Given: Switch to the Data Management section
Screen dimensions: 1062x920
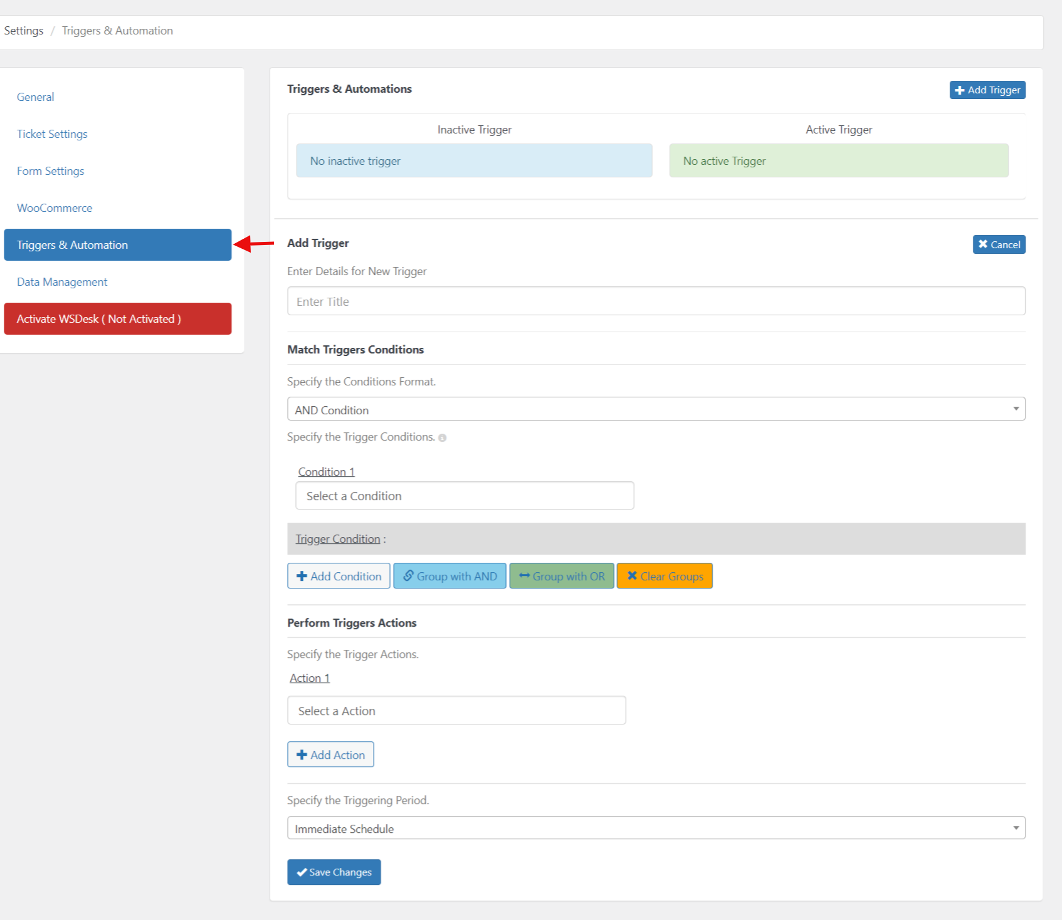Looking at the screenshot, I should click(61, 281).
